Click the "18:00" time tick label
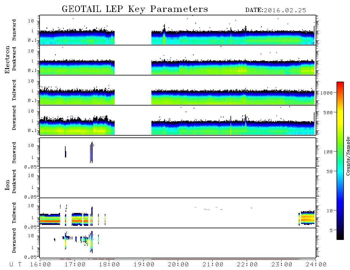This screenshot has width=350, height=270. click(x=109, y=265)
